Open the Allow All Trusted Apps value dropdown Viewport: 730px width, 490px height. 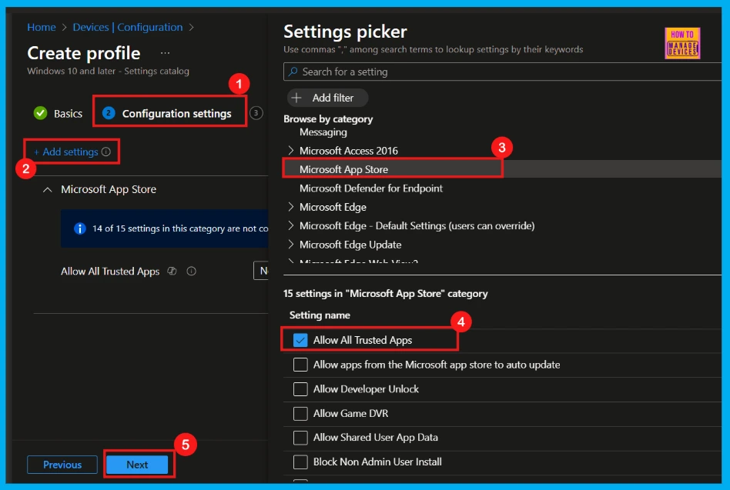pyautogui.click(x=261, y=271)
